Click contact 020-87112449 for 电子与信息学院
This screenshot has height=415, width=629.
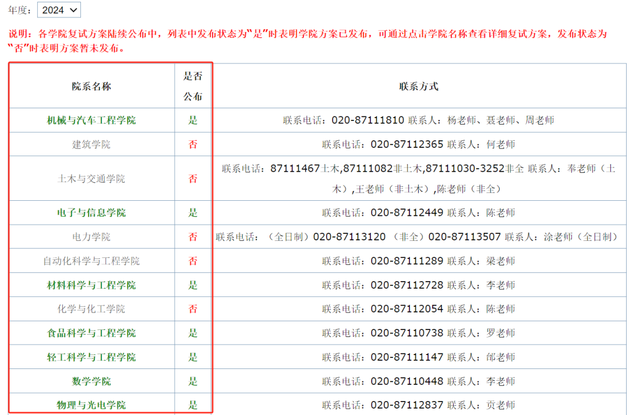[419, 212]
